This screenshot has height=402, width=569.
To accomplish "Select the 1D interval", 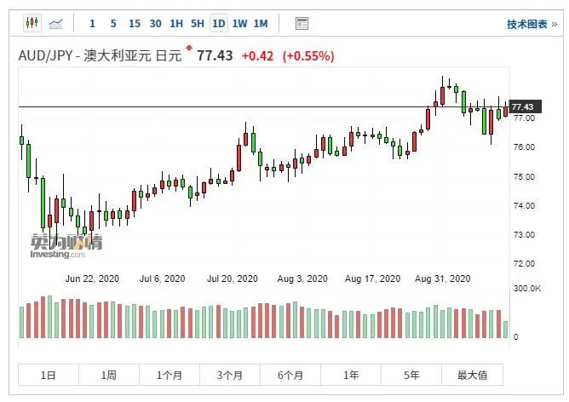I will tap(219, 24).
